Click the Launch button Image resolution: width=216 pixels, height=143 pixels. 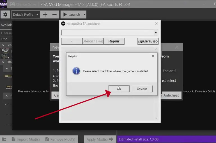[x=72, y=15]
